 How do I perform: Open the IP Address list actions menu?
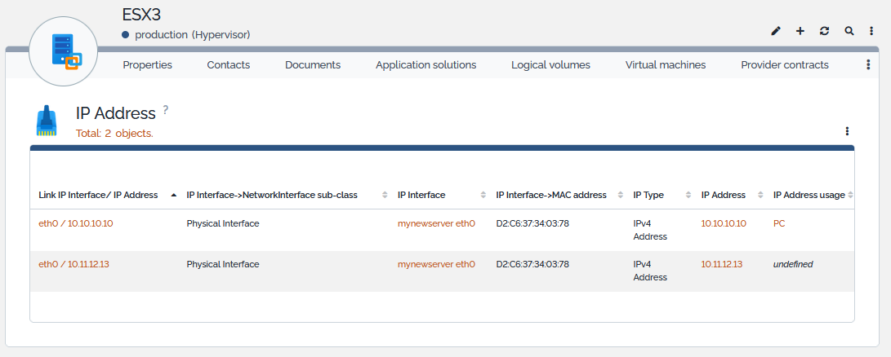click(x=847, y=131)
